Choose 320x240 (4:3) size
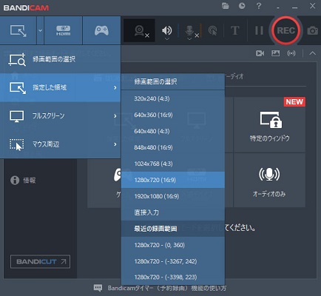The image size is (321, 296). tap(173, 98)
